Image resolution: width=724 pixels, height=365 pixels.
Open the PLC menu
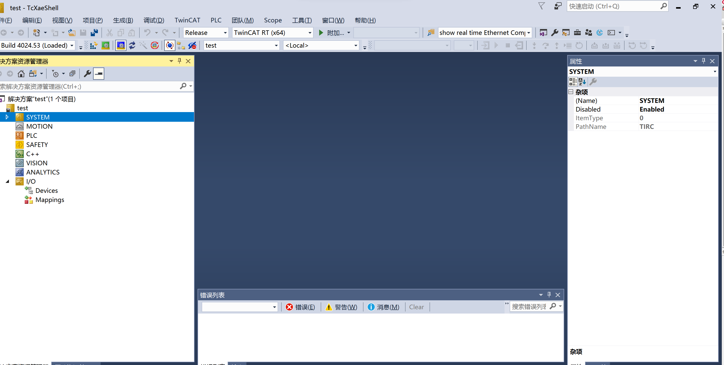(216, 20)
